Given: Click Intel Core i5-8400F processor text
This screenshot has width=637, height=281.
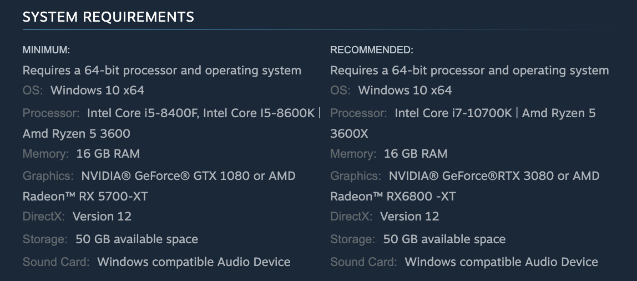Looking at the screenshot, I should [x=142, y=113].
